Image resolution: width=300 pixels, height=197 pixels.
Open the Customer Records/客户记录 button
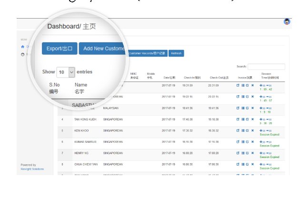tap(147, 53)
